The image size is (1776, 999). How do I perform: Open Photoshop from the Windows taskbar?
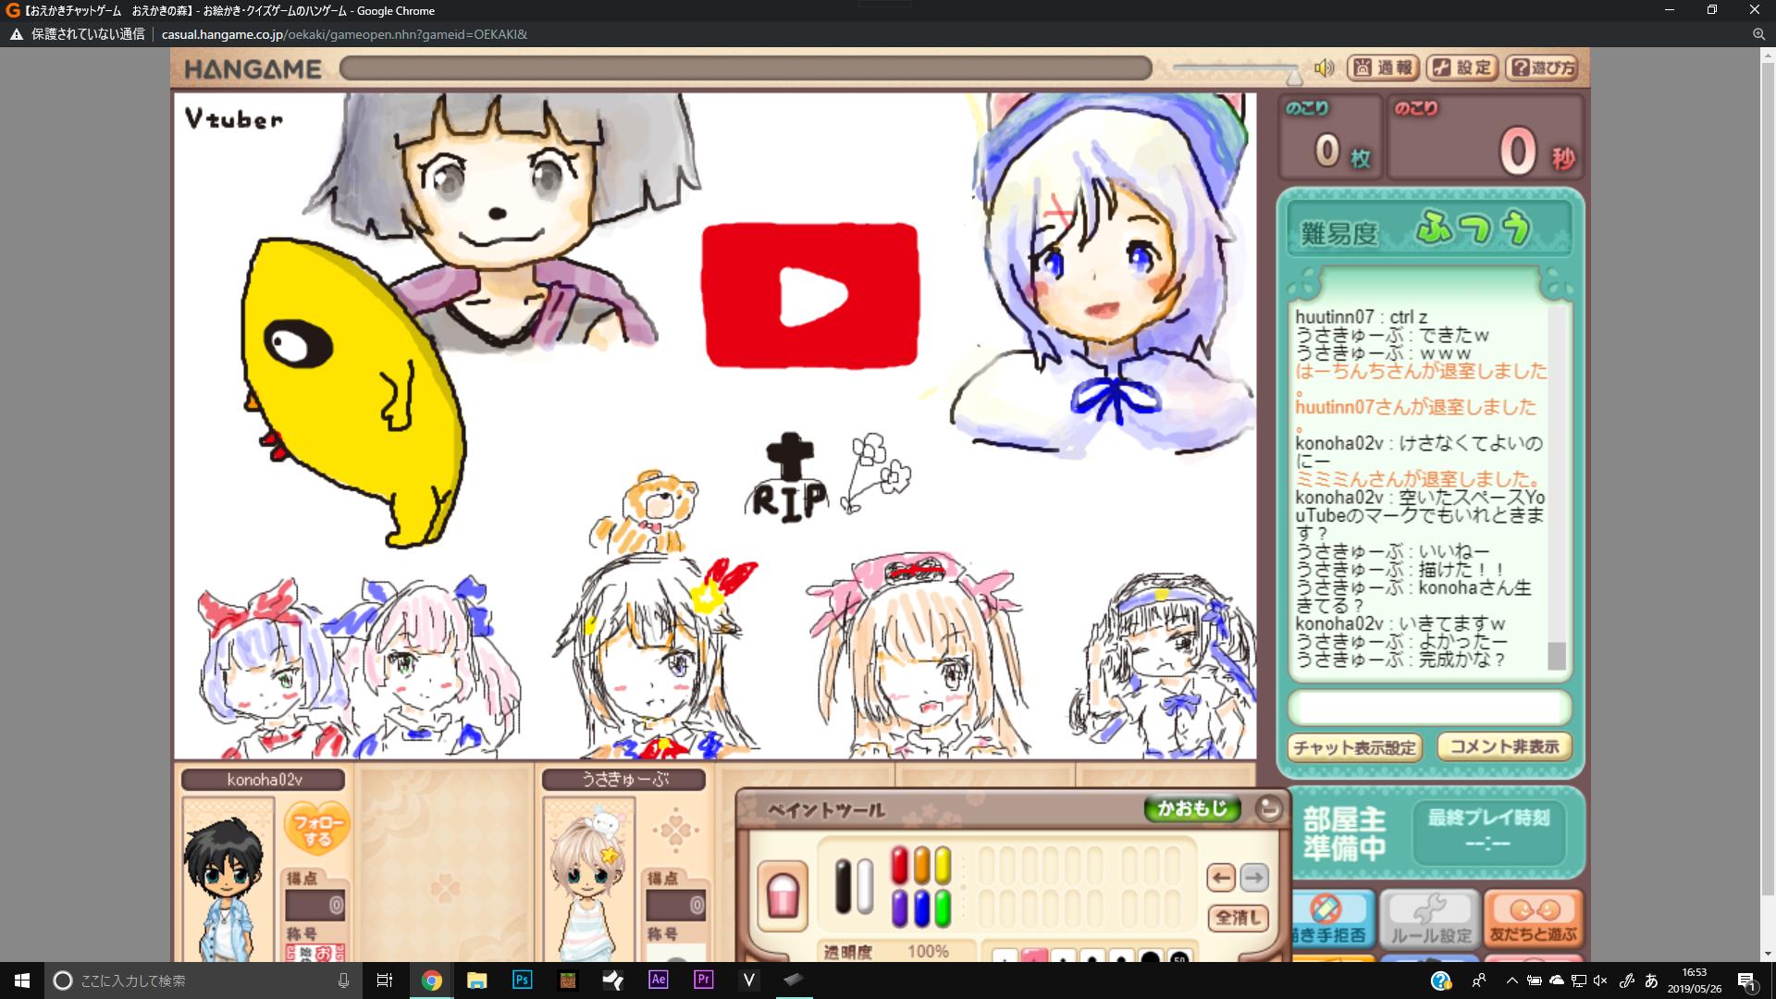point(522,980)
